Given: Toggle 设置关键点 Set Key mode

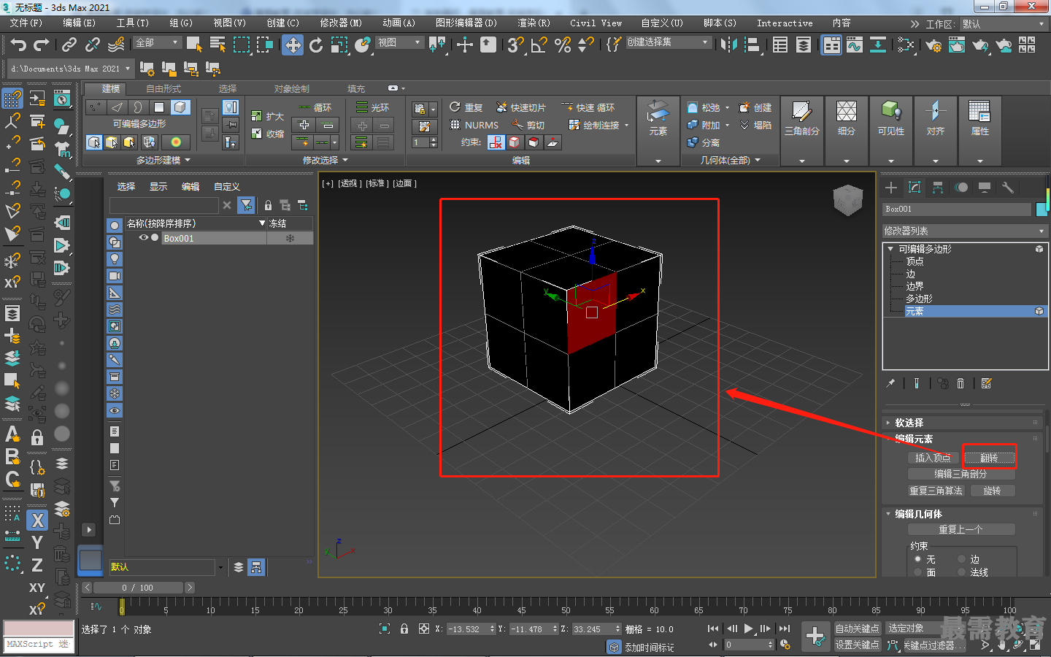Looking at the screenshot, I should click(858, 645).
